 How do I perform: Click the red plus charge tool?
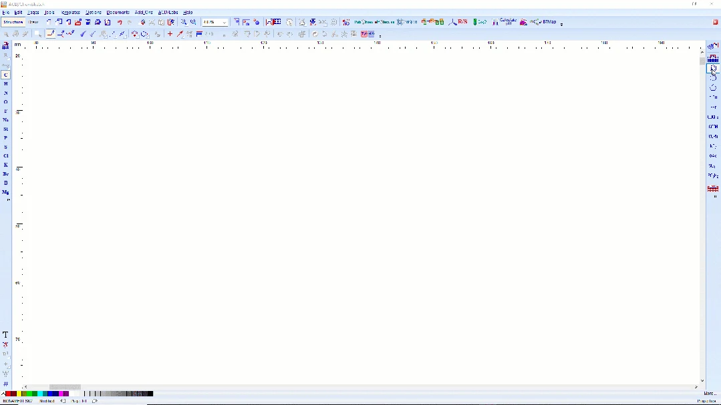pos(170,33)
